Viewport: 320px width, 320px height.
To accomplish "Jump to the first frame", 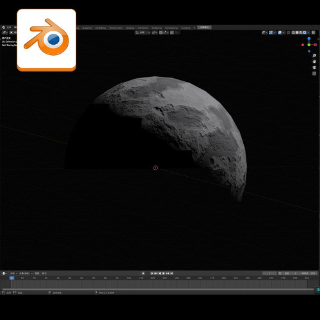I will click(152, 273).
